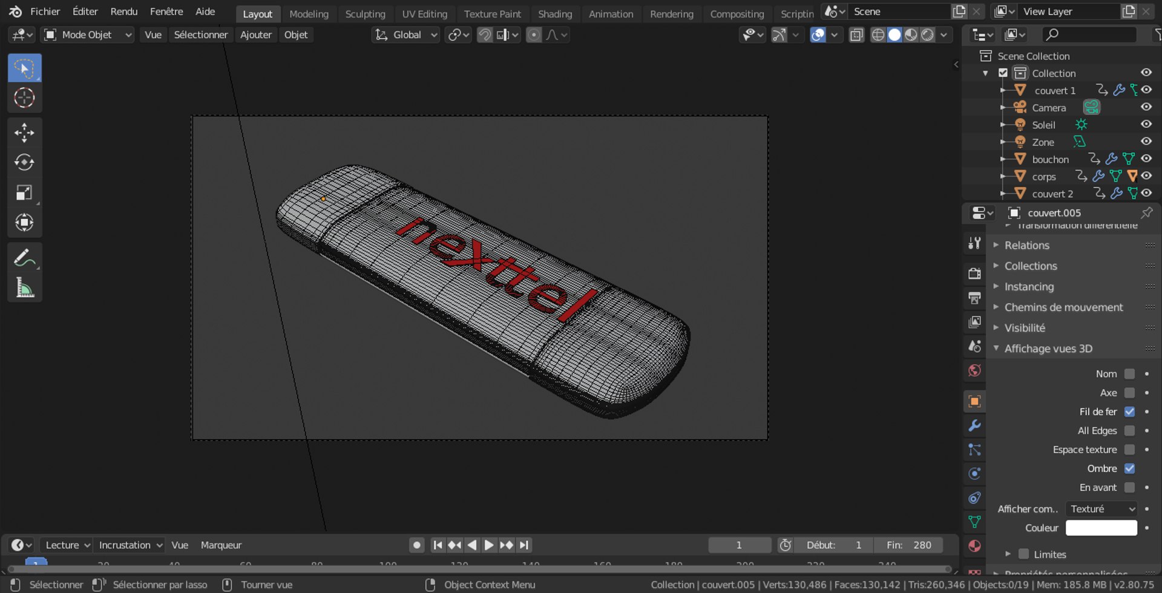Open the Fichier menu
The width and height of the screenshot is (1162, 593).
(x=45, y=11)
